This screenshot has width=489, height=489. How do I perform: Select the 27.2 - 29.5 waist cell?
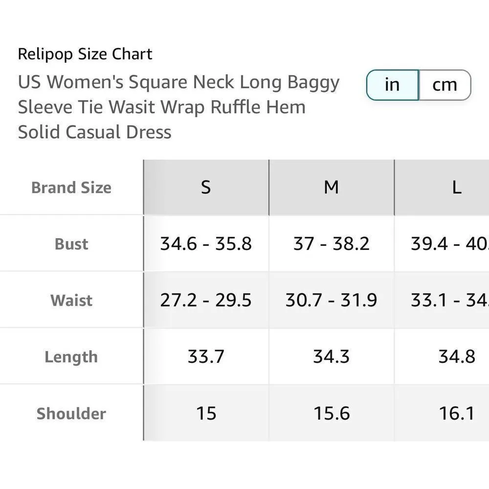pyautogui.click(x=206, y=300)
